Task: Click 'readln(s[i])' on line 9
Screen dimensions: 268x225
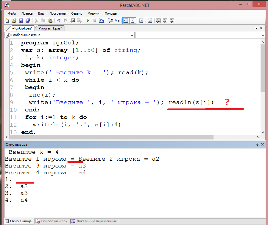Action: (191, 102)
